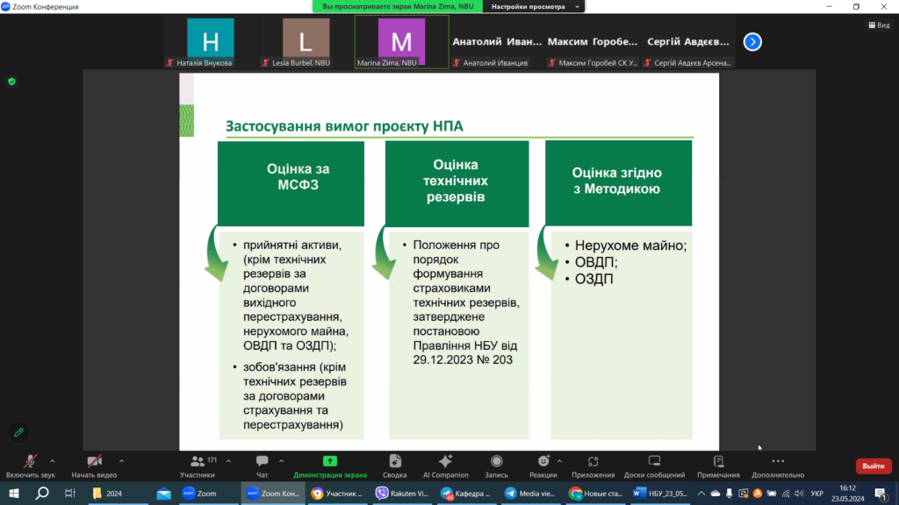Image resolution: width=899 pixels, height=505 pixels.
Task: Open the Windows Start menu
Action: 14,493
